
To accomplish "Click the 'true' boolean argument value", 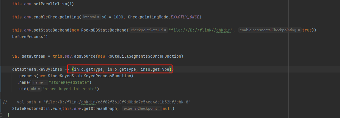I will (307, 30).
